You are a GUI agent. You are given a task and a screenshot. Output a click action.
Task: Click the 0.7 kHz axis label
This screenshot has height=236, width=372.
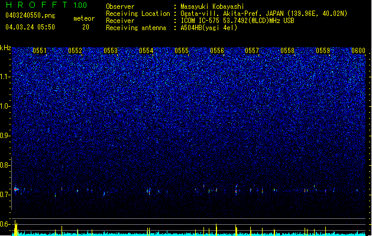[5, 195]
